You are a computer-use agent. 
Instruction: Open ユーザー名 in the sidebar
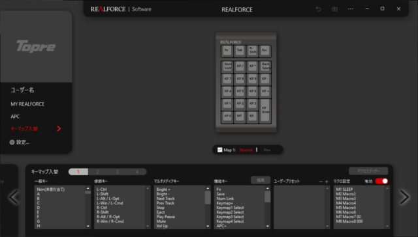[x=22, y=90]
